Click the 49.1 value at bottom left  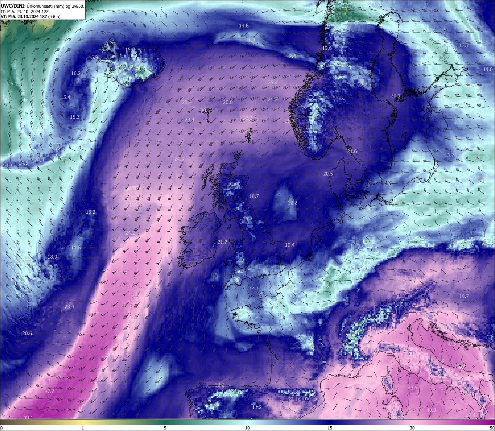point(28,417)
